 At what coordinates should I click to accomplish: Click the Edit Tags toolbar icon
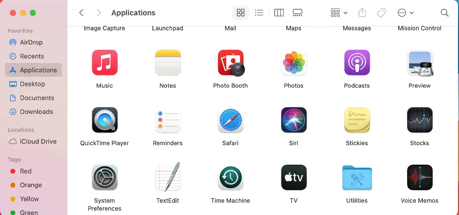(381, 13)
